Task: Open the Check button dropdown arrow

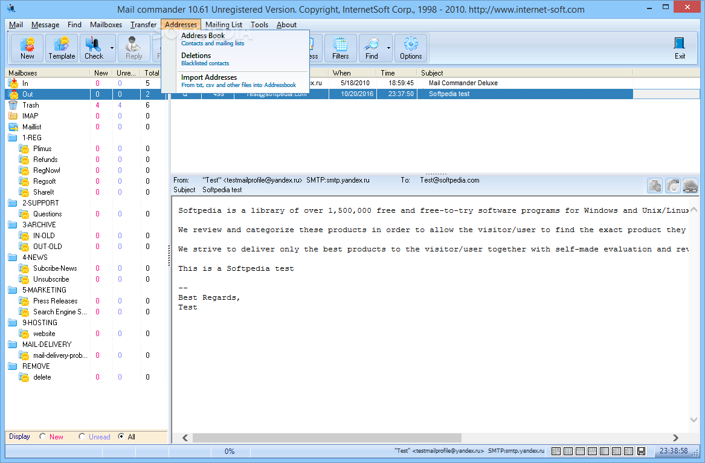Action: pyautogui.click(x=112, y=48)
